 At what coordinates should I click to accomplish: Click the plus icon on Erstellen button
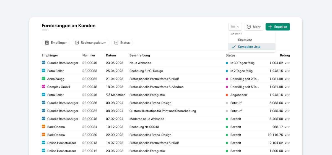tap(270, 27)
